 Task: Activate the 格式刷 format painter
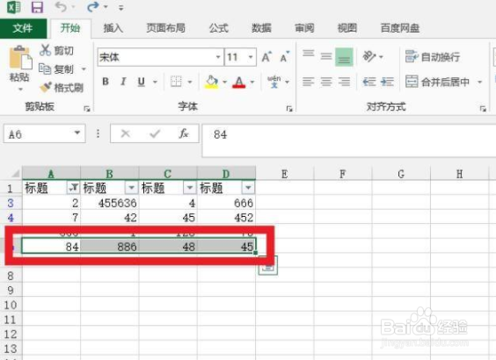(x=62, y=87)
